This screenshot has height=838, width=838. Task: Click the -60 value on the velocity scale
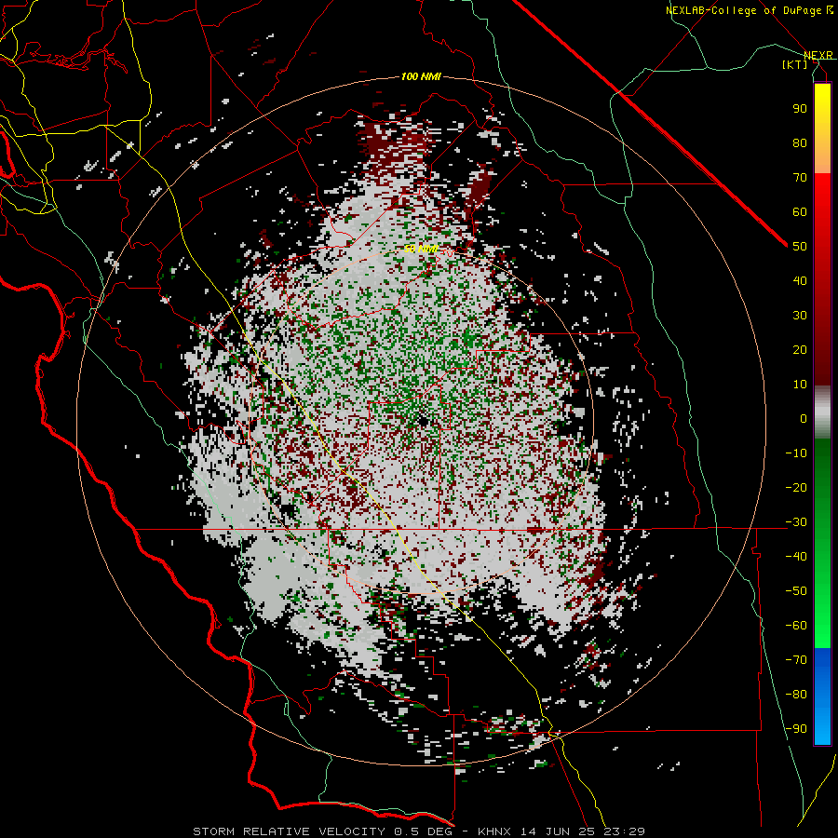pyautogui.click(x=796, y=626)
